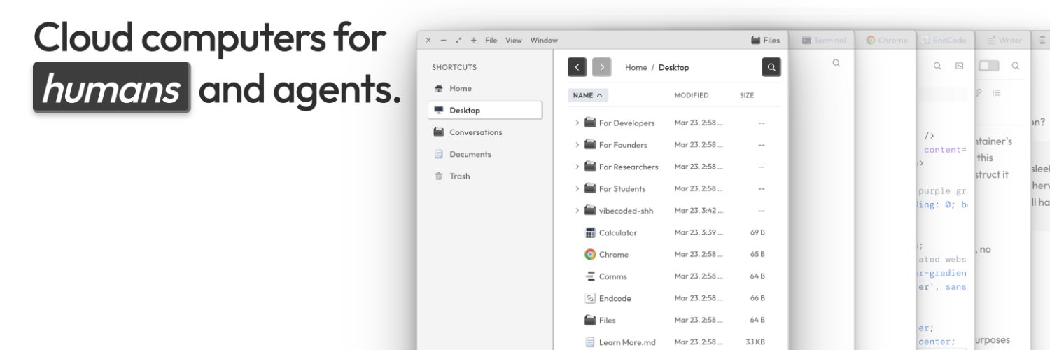Click the 'Mar 23, 3:42' modified cell
Image resolution: width=1050 pixels, height=350 pixels.
click(699, 211)
